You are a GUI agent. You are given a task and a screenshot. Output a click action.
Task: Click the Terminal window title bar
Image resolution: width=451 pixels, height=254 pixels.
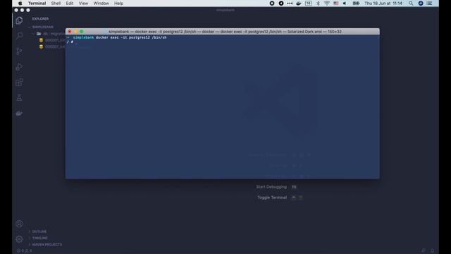(223, 31)
